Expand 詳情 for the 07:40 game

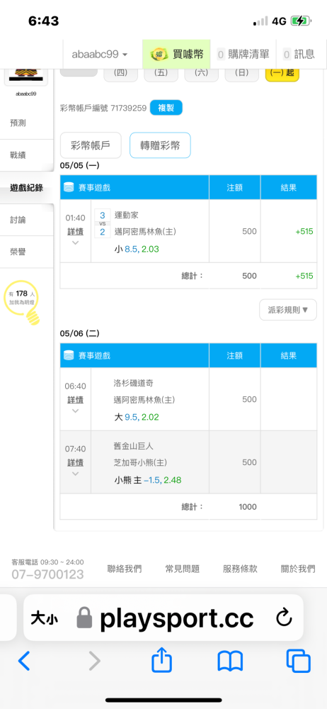76,467
